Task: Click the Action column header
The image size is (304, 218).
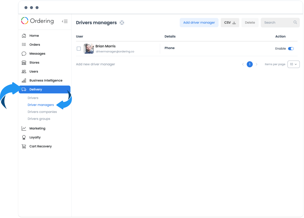Action: (280, 36)
